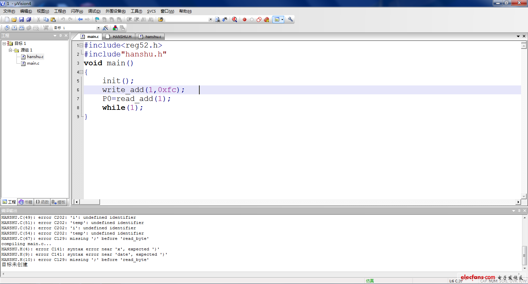This screenshot has height=284, width=528.
Task: Open the project panel options dropdown arrow
Action: point(55,36)
